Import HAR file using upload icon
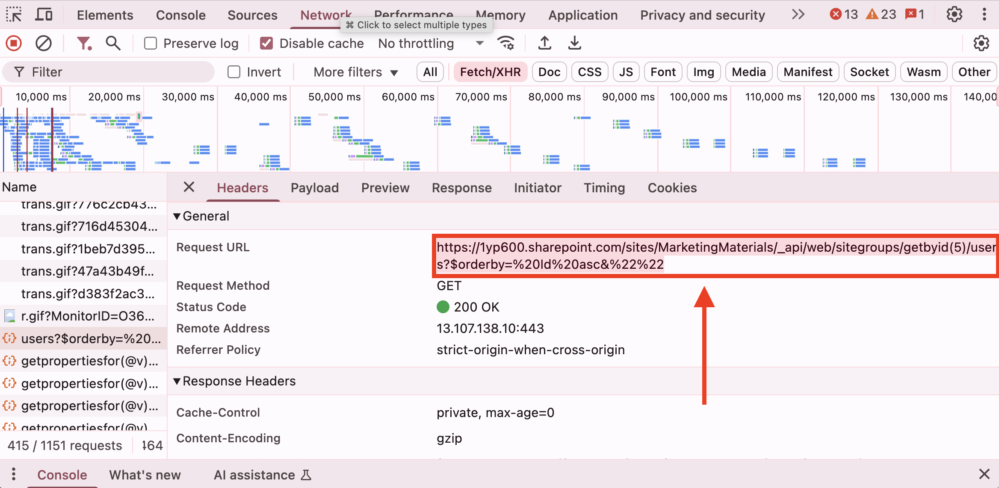Viewport: 999px width, 488px height. 544,43
